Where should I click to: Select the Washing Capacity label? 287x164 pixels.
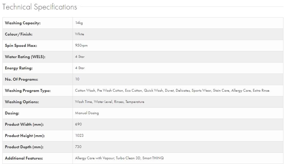[x=23, y=23]
